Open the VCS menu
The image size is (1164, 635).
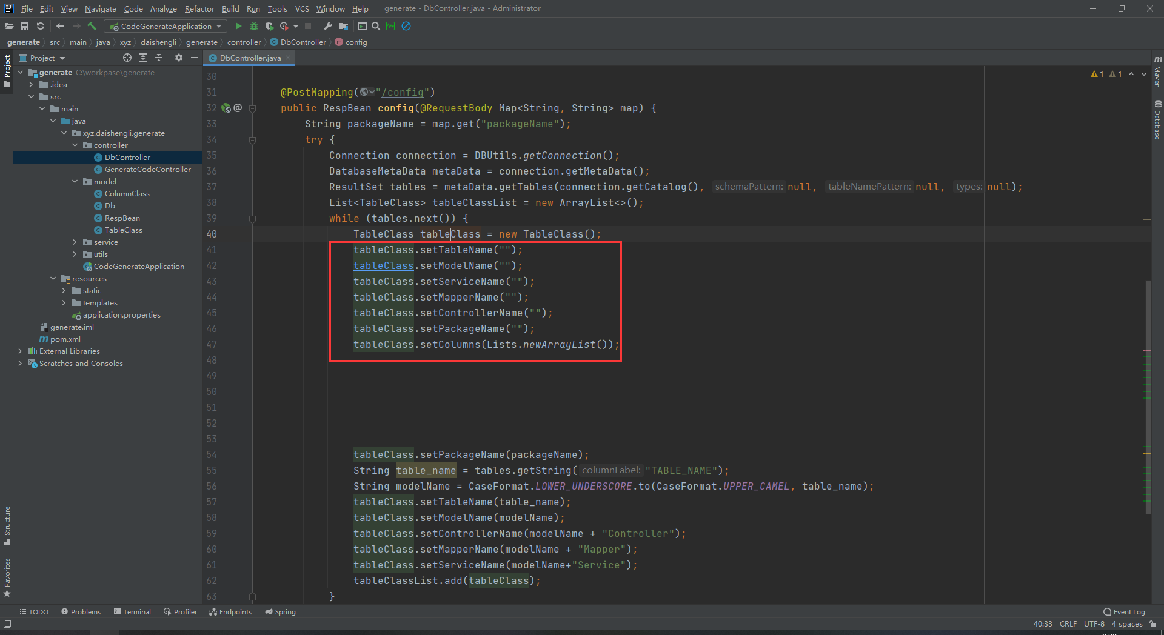pos(302,8)
